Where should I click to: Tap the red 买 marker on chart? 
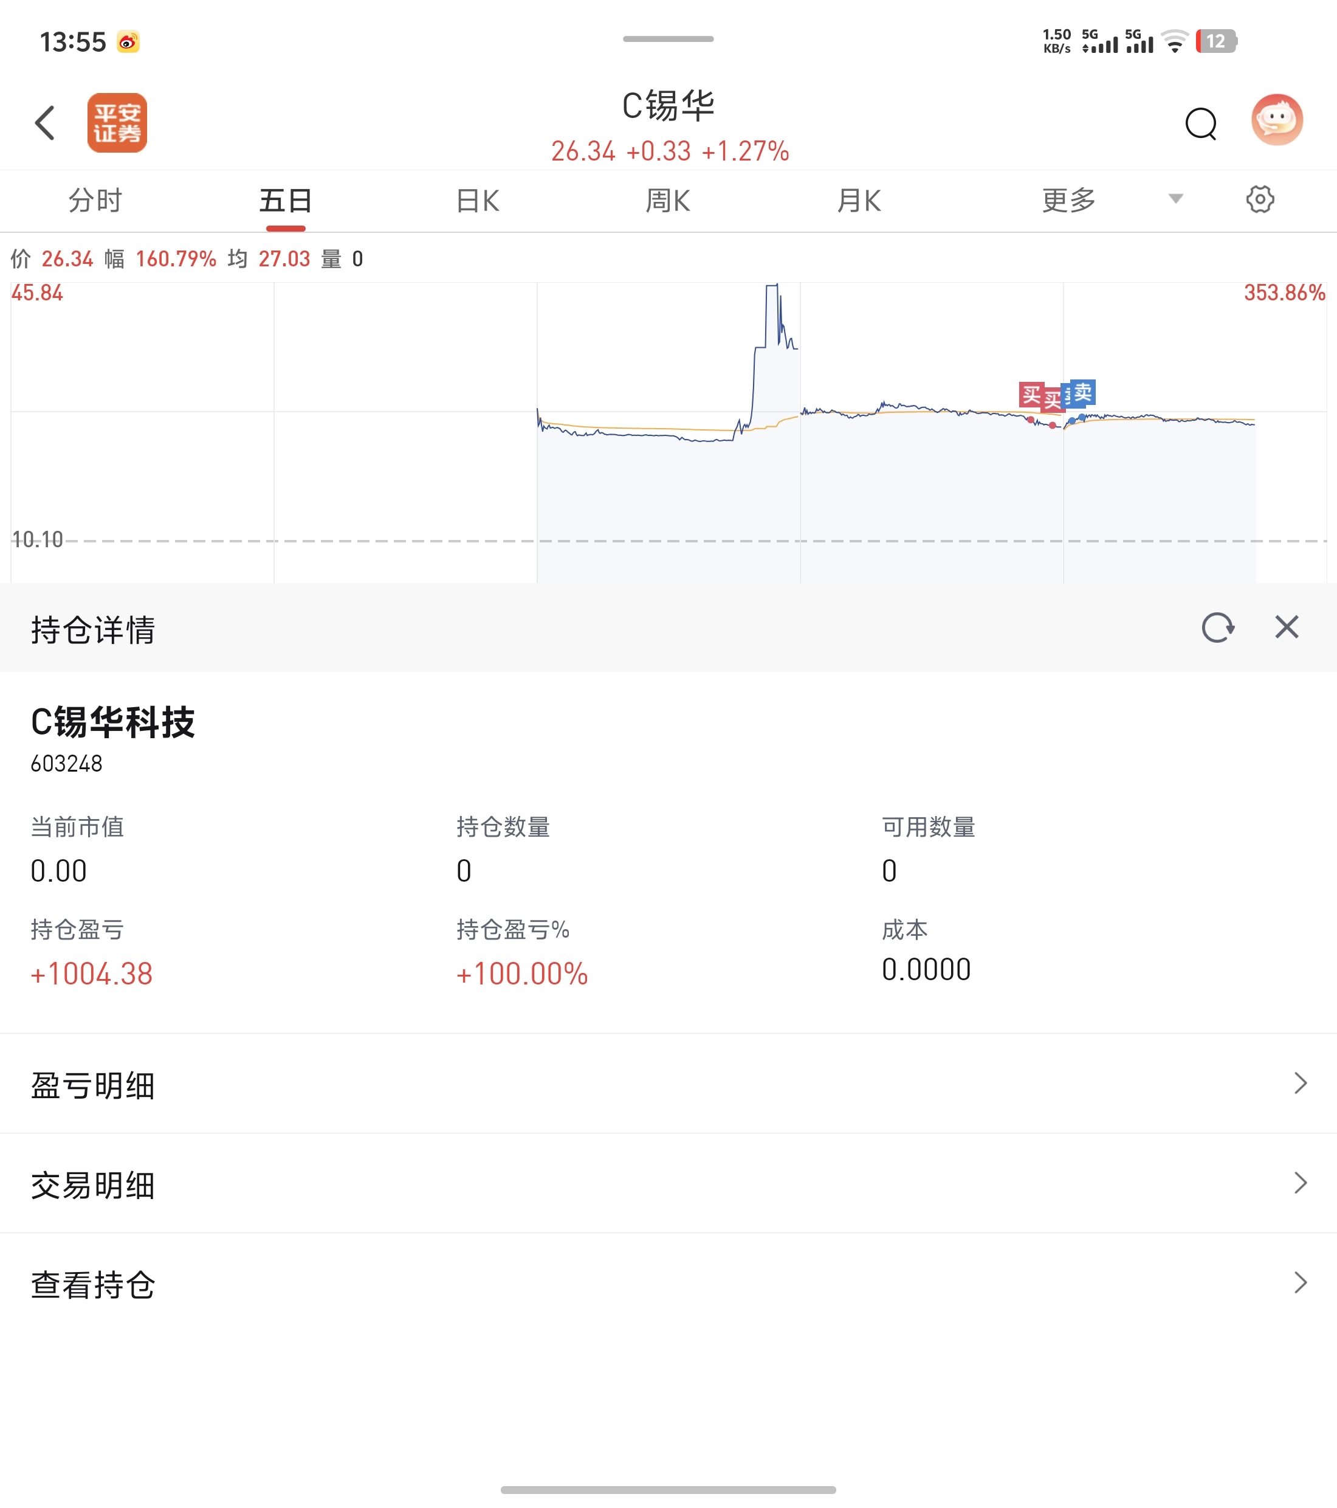pyautogui.click(x=1032, y=395)
